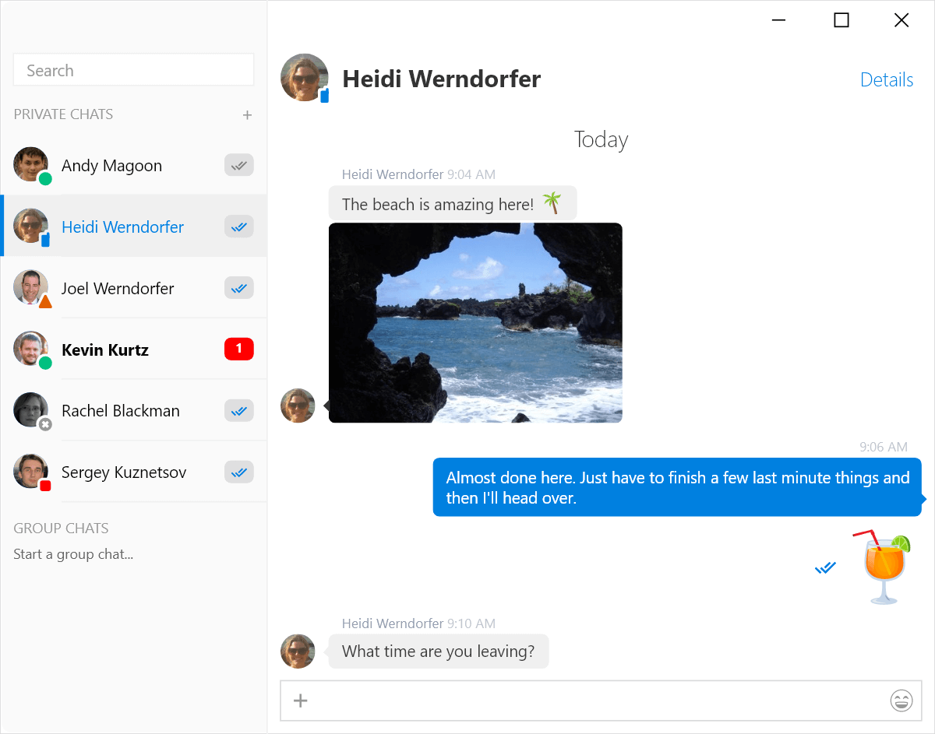Click the plus icon to start new private chat

click(247, 114)
